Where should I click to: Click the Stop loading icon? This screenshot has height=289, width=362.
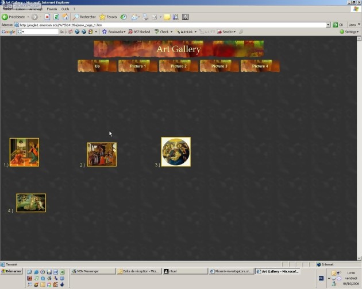47,17
